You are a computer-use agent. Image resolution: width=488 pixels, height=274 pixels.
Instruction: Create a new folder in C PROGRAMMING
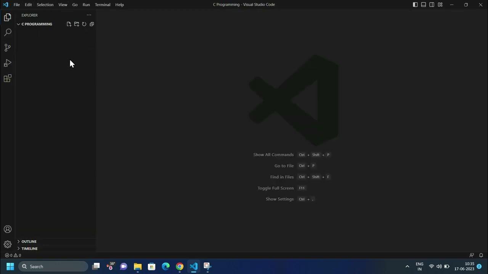tap(77, 24)
